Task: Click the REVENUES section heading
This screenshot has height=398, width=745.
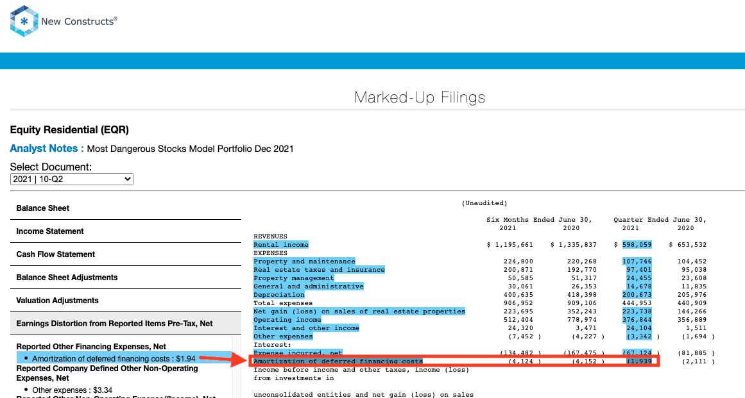Action: 270,236
